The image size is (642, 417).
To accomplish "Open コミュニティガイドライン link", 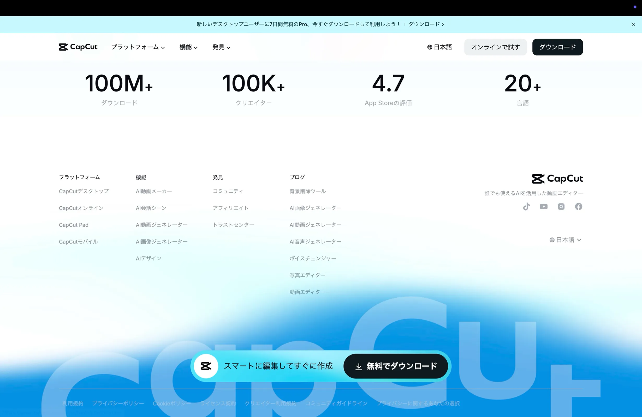I will click(336, 403).
